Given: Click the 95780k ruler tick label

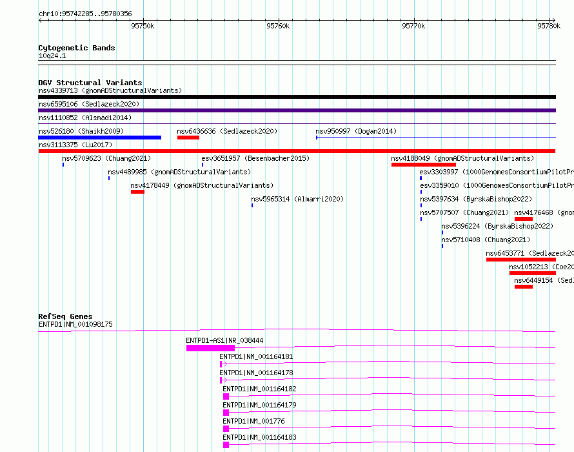Looking at the screenshot, I should [x=549, y=26].
